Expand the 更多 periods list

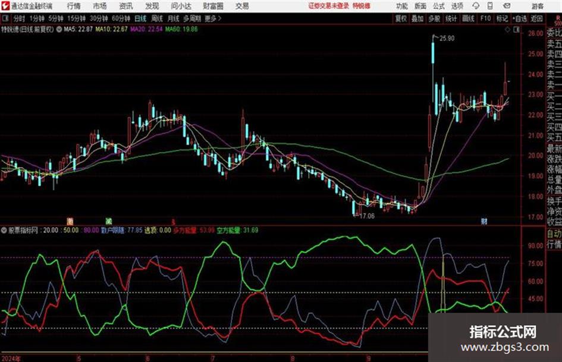(x=213, y=18)
